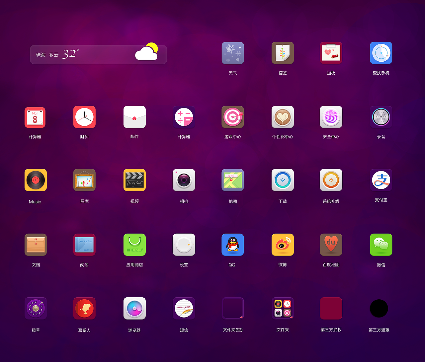
Task: Open the 地图 map icon
Action: 233,180
